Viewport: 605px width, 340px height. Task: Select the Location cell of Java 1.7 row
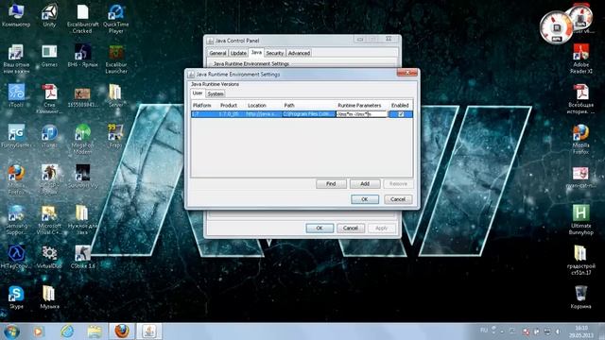tap(264, 114)
